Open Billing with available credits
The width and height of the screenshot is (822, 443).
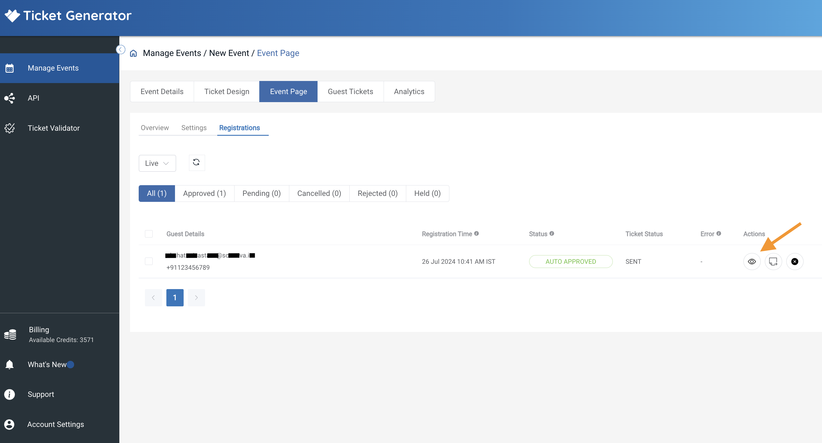pyautogui.click(x=60, y=334)
